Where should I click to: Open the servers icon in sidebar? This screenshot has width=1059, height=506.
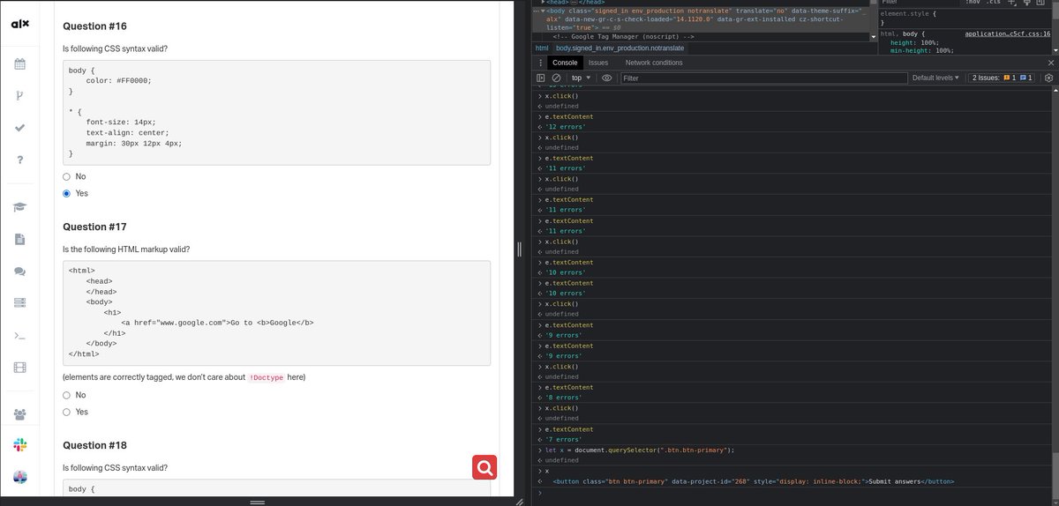pyautogui.click(x=19, y=302)
